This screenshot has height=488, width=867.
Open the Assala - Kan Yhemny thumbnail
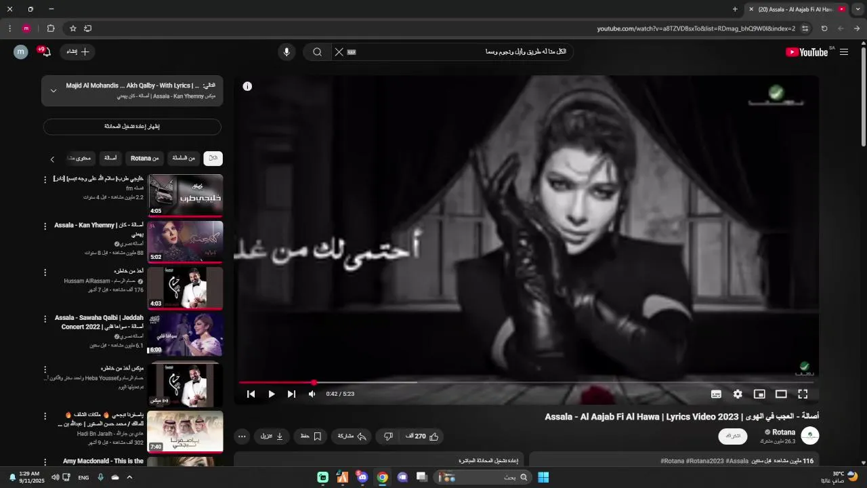click(x=185, y=241)
